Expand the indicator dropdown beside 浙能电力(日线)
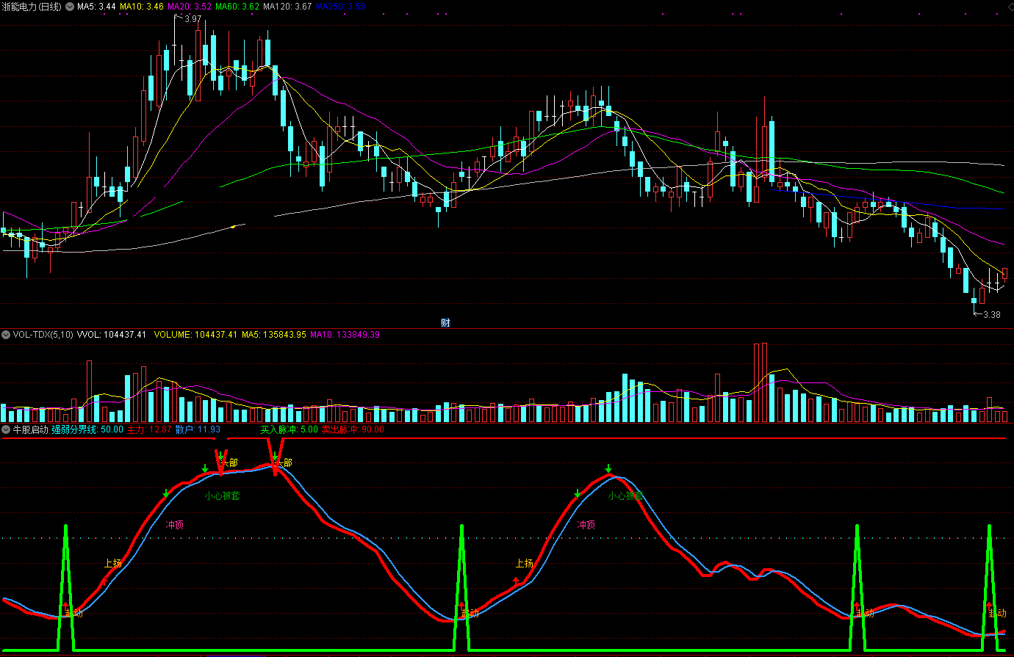This screenshot has height=657, width=1014. point(70,7)
